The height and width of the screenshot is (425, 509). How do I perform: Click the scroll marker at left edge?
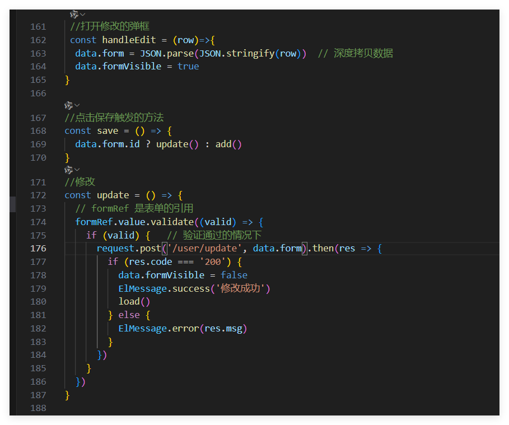(13, 204)
